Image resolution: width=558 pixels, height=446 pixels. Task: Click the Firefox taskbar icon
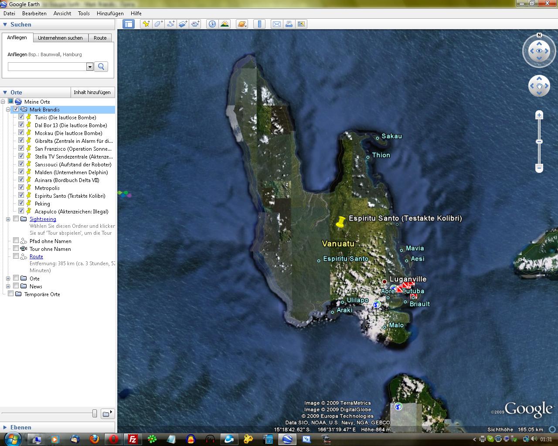tap(94, 439)
